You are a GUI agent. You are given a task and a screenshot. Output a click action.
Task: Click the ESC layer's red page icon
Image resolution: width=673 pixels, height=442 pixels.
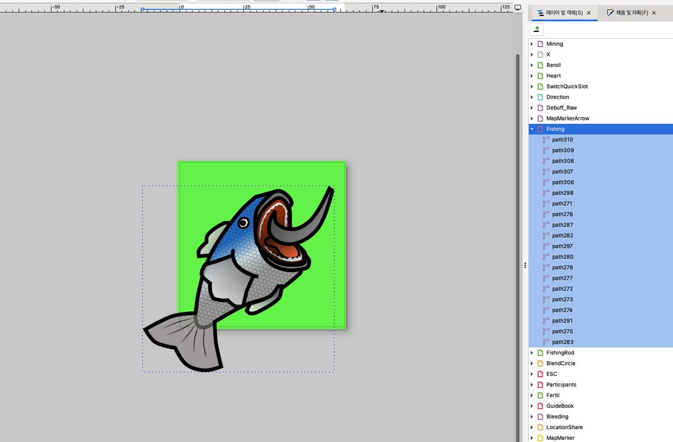tap(540, 374)
